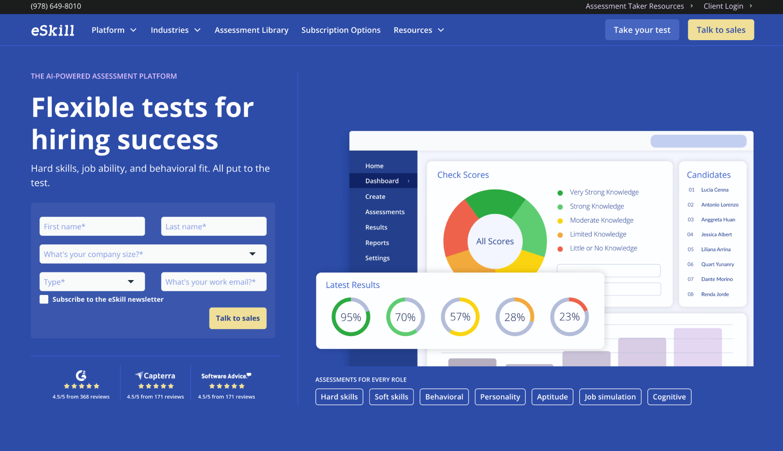The width and height of the screenshot is (783, 451).
Task: Open the Type dropdown
Action: (x=92, y=282)
